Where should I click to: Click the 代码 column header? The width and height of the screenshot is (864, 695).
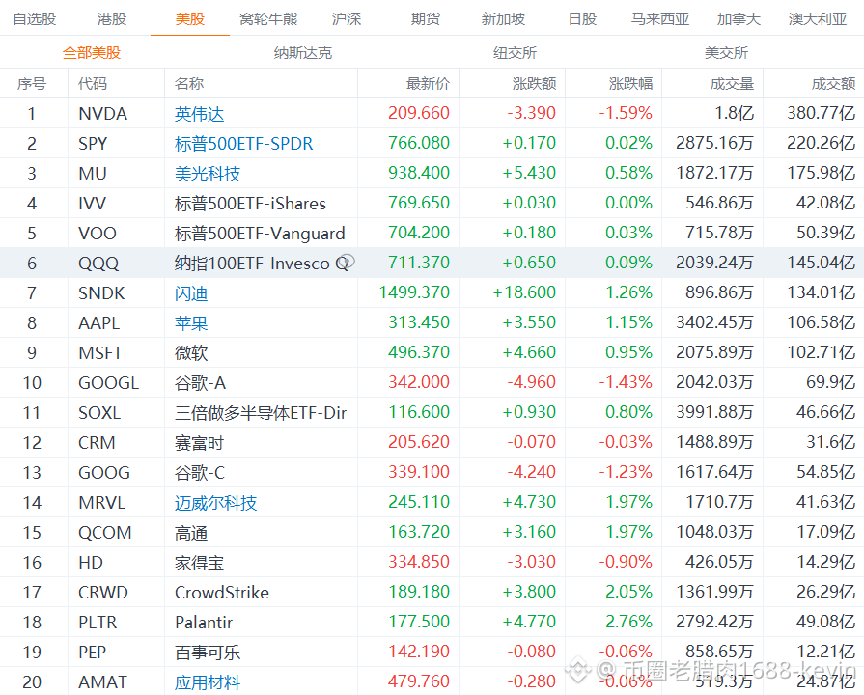pyautogui.click(x=93, y=84)
